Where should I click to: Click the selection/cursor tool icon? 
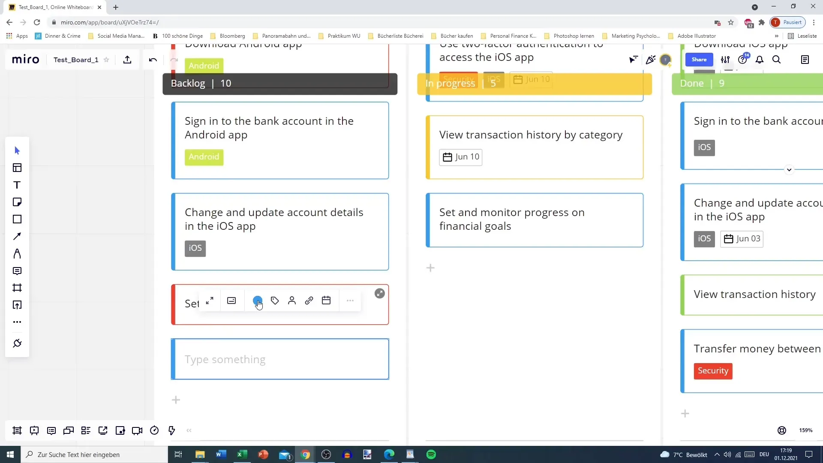pos(17,150)
